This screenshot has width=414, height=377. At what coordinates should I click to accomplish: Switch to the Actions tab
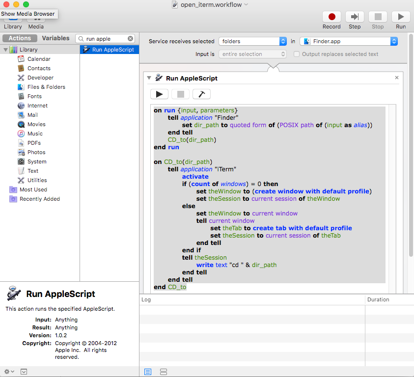(20, 38)
